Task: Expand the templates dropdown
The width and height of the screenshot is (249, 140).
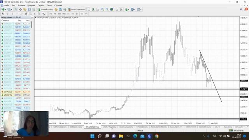Action: [141, 9]
